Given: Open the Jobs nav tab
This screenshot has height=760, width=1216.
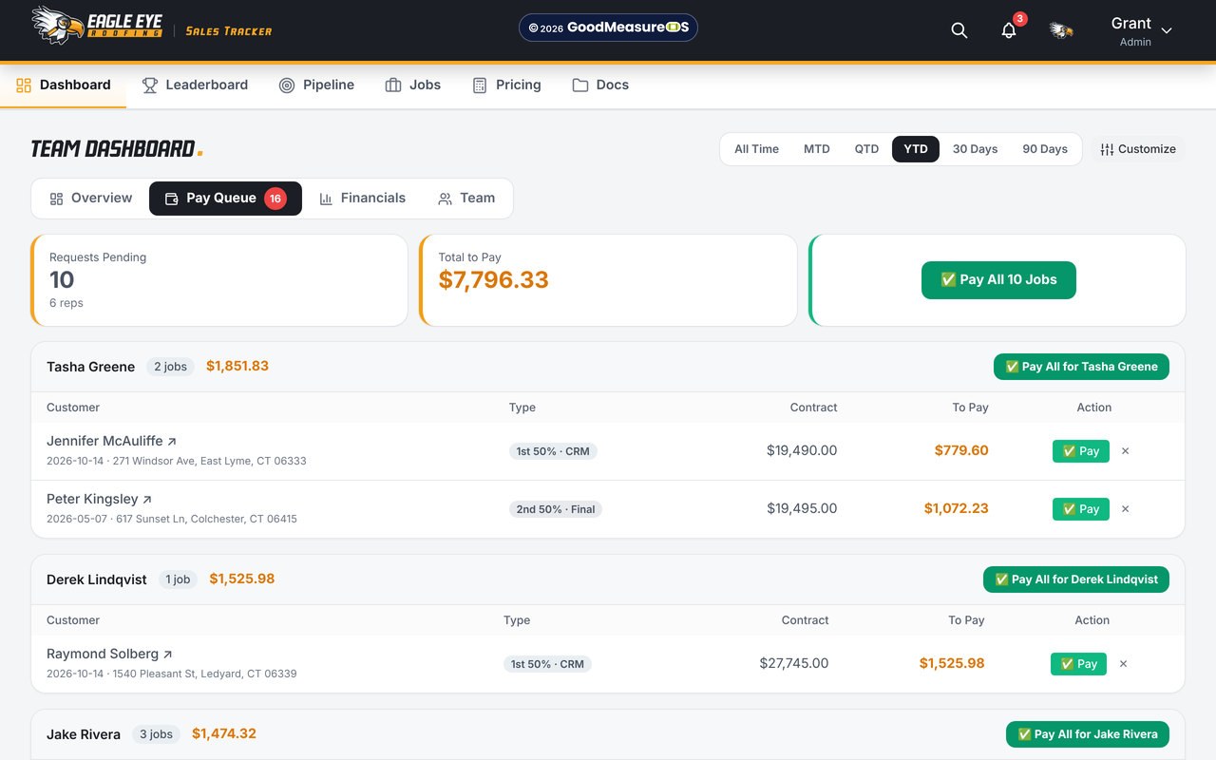Looking at the screenshot, I should (412, 85).
